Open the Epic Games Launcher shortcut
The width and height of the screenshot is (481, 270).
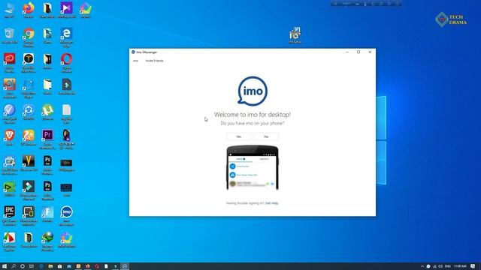pos(9,216)
